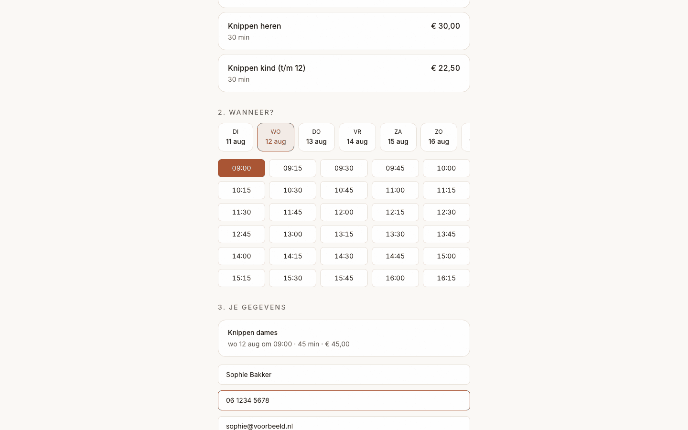
Task: Choose the 13:15 time slot
Action: [x=344, y=234]
